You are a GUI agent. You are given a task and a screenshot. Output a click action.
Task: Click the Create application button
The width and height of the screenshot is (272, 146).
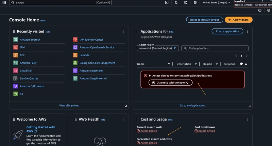tap(227, 31)
